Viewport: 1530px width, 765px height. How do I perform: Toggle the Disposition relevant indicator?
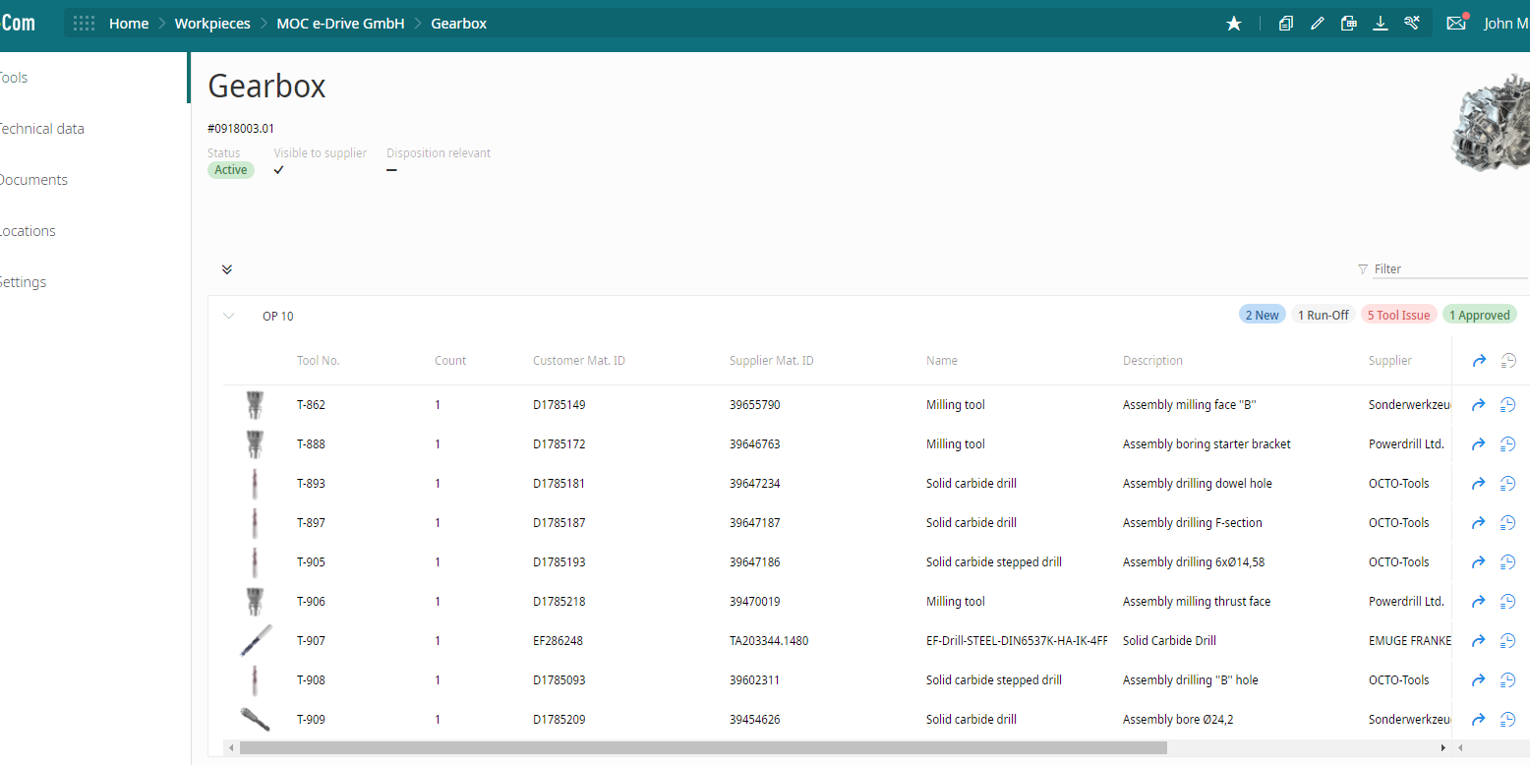click(391, 169)
